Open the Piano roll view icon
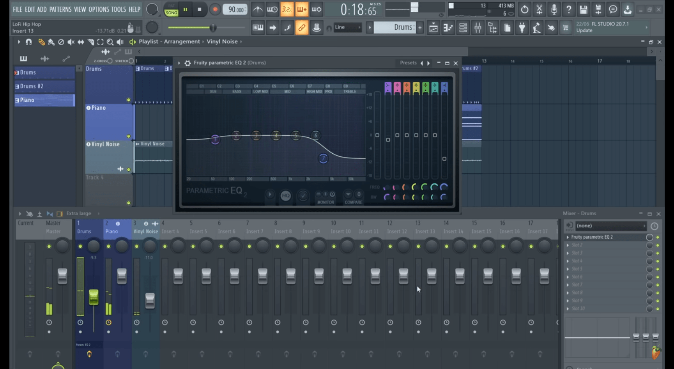This screenshot has height=369, width=674. click(448, 28)
